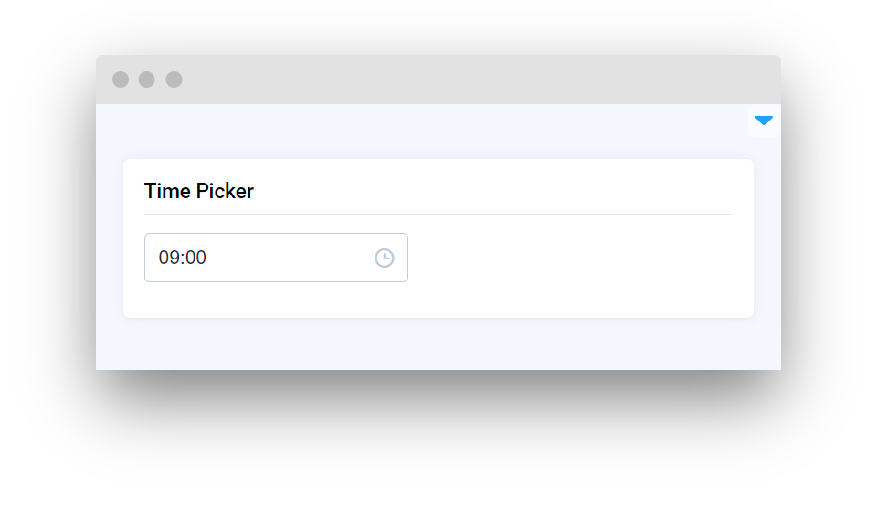This screenshot has width=877, height=507.
Task: Click the clock icon in the time field
Action: point(384,258)
